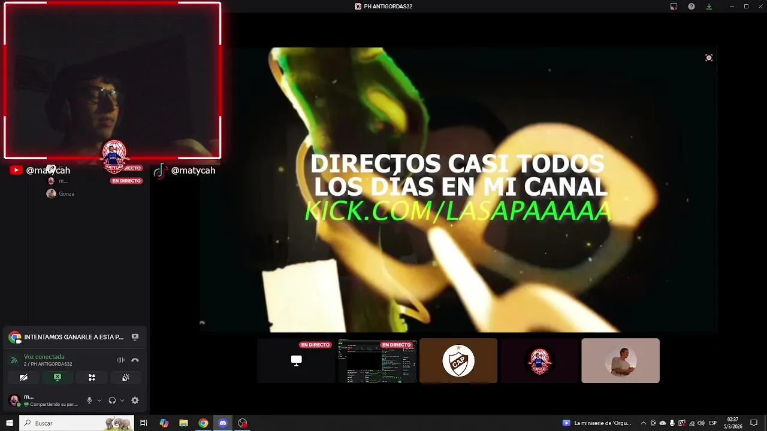
Task: Disconnect from voice with the hang-up icon
Action: (x=135, y=360)
